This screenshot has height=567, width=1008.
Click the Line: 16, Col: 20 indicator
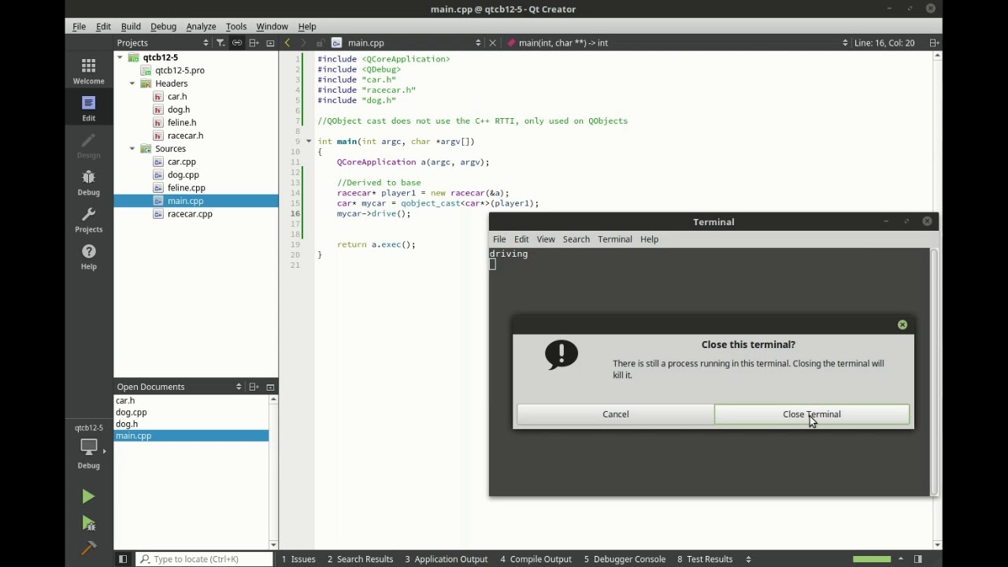click(884, 43)
